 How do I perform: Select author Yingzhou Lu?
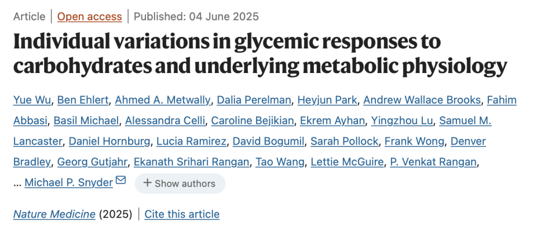(x=402, y=121)
